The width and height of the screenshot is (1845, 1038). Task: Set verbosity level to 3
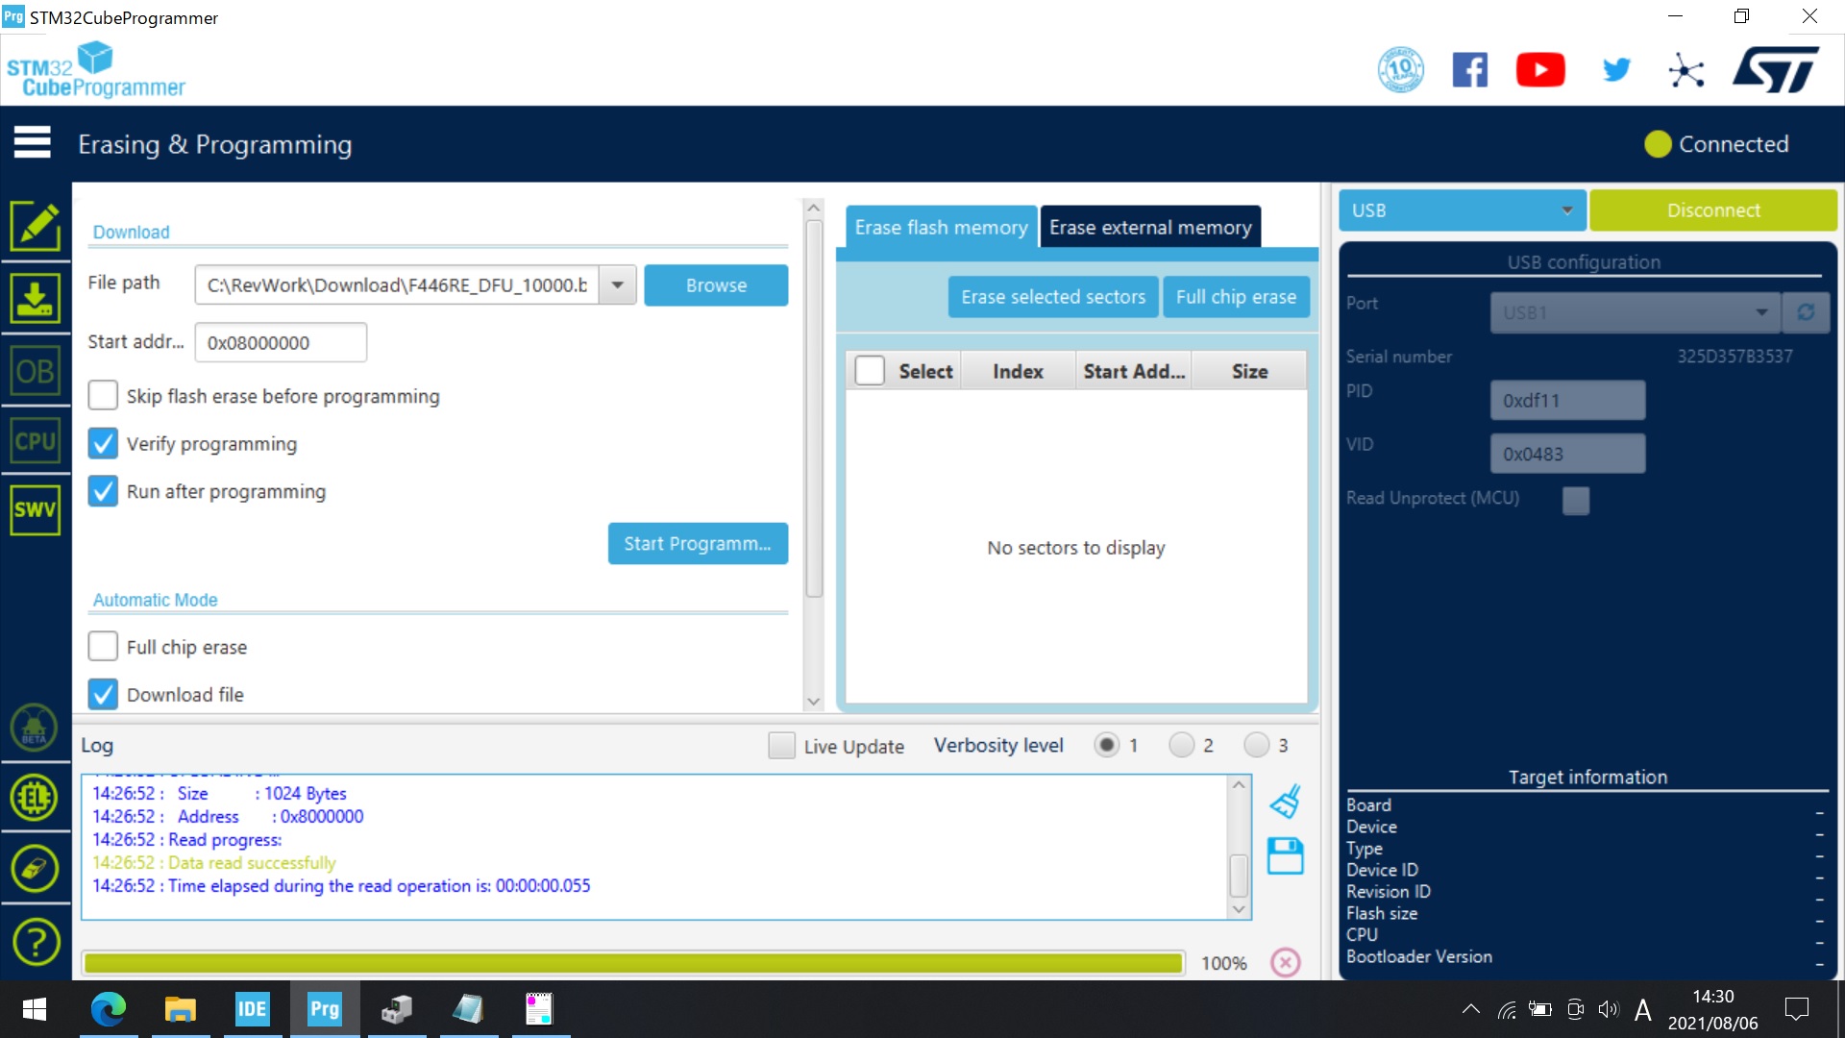pyautogui.click(x=1256, y=745)
